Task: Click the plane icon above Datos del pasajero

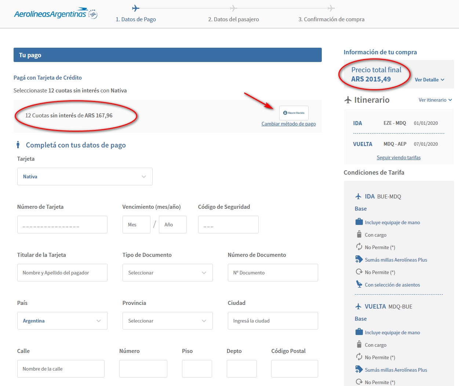Action: (x=233, y=8)
